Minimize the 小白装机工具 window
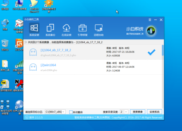The width and height of the screenshot is (182, 131). pos(155,20)
